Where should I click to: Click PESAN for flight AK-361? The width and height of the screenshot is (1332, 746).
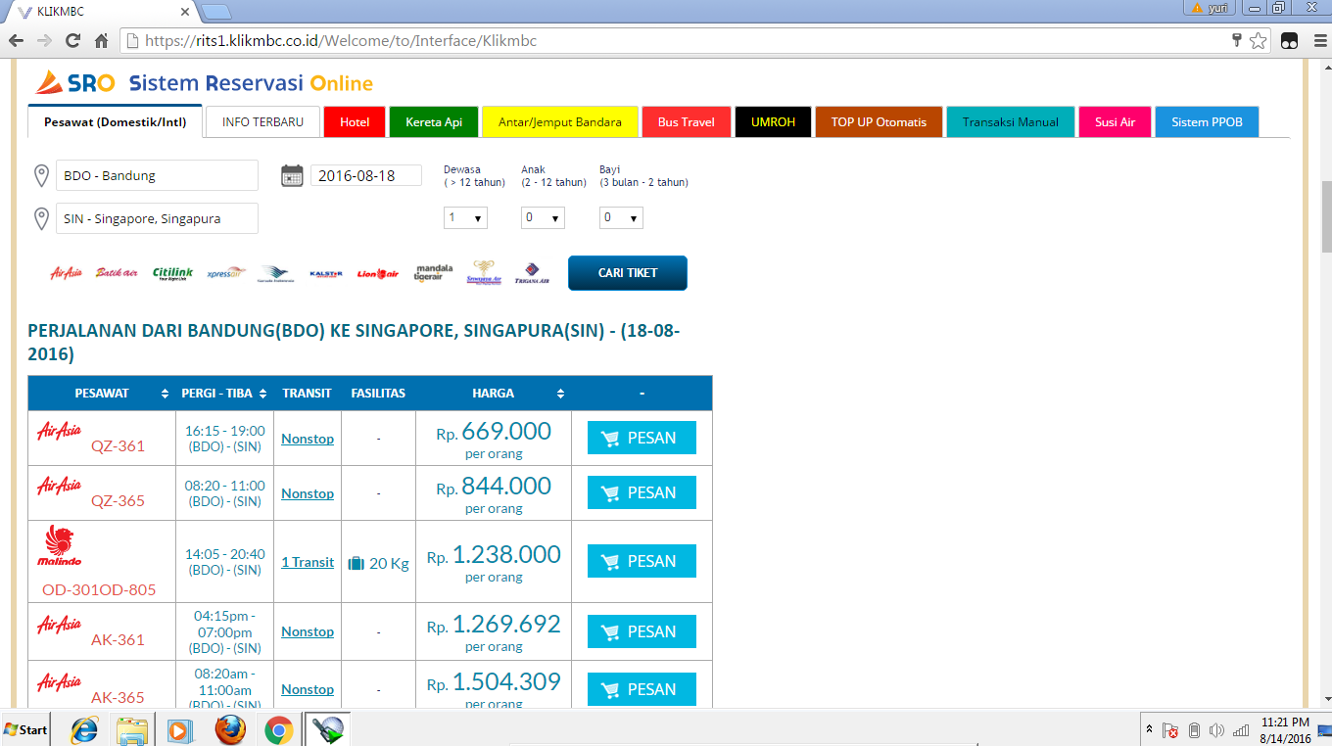point(642,631)
